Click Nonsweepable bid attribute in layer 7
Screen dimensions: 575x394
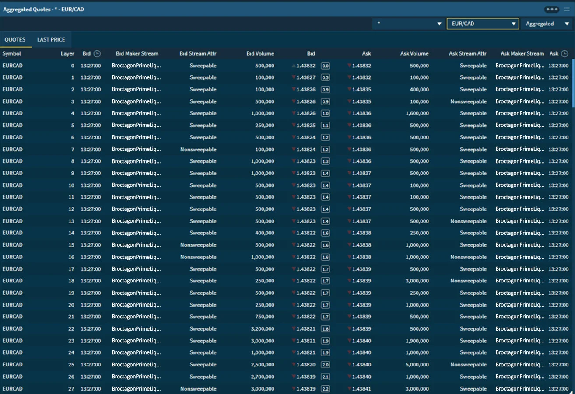pyautogui.click(x=198, y=150)
